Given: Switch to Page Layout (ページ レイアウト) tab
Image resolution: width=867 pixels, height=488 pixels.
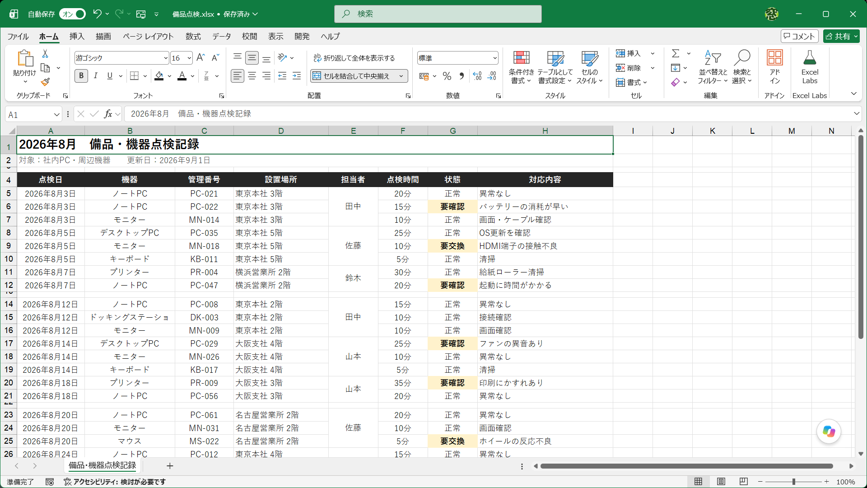Looking at the screenshot, I should pos(148,37).
